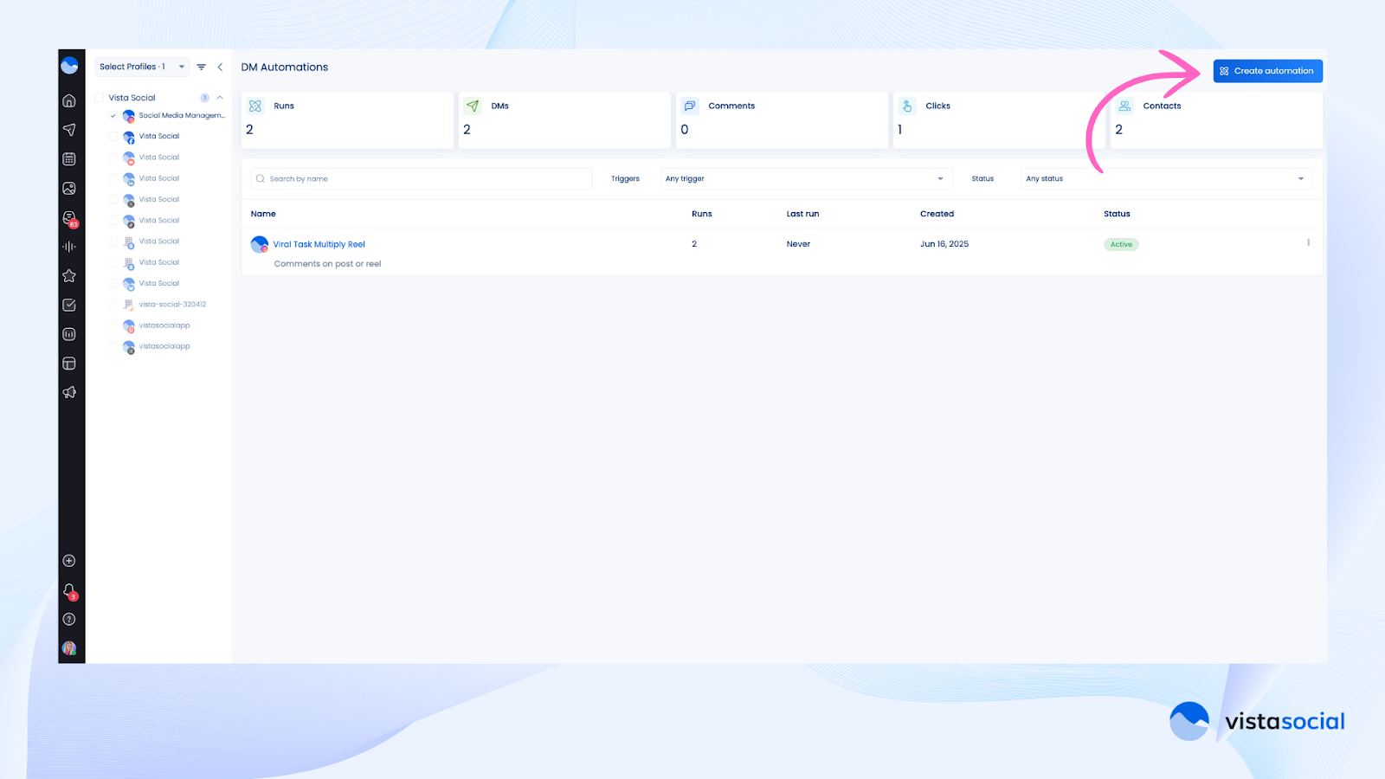Open the Calendar icon in sidebar
Image resolution: width=1385 pixels, height=779 pixels.
[69, 159]
